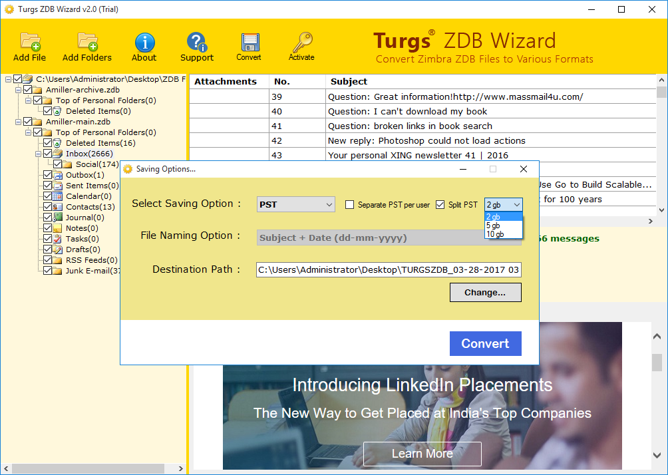Uncheck the Amiller-archive.zdb checkbox

coord(28,90)
